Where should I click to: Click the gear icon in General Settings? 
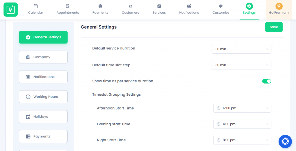click(28, 37)
